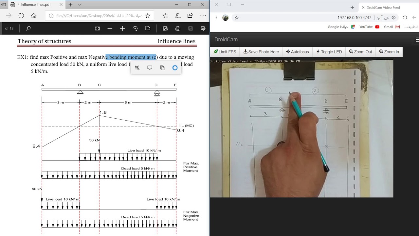Expand the Edge tab preview chevron
Viewport: 419px width, 236px height.
point(80,5)
